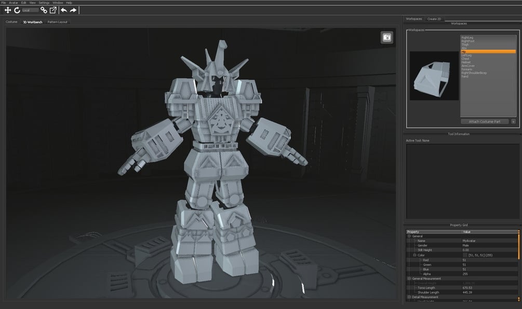Viewport: 522px width, 309px height.
Task: Click the plus button beside Attach Costume Part
Action: pos(513,122)
